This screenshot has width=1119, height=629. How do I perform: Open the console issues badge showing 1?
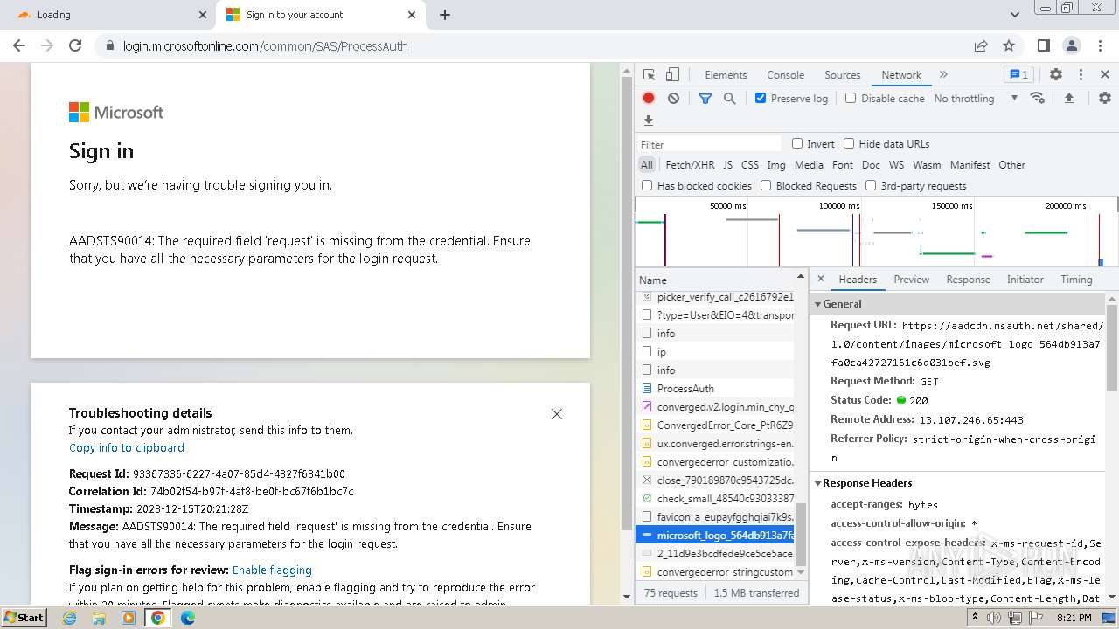tap(1018, 75)
